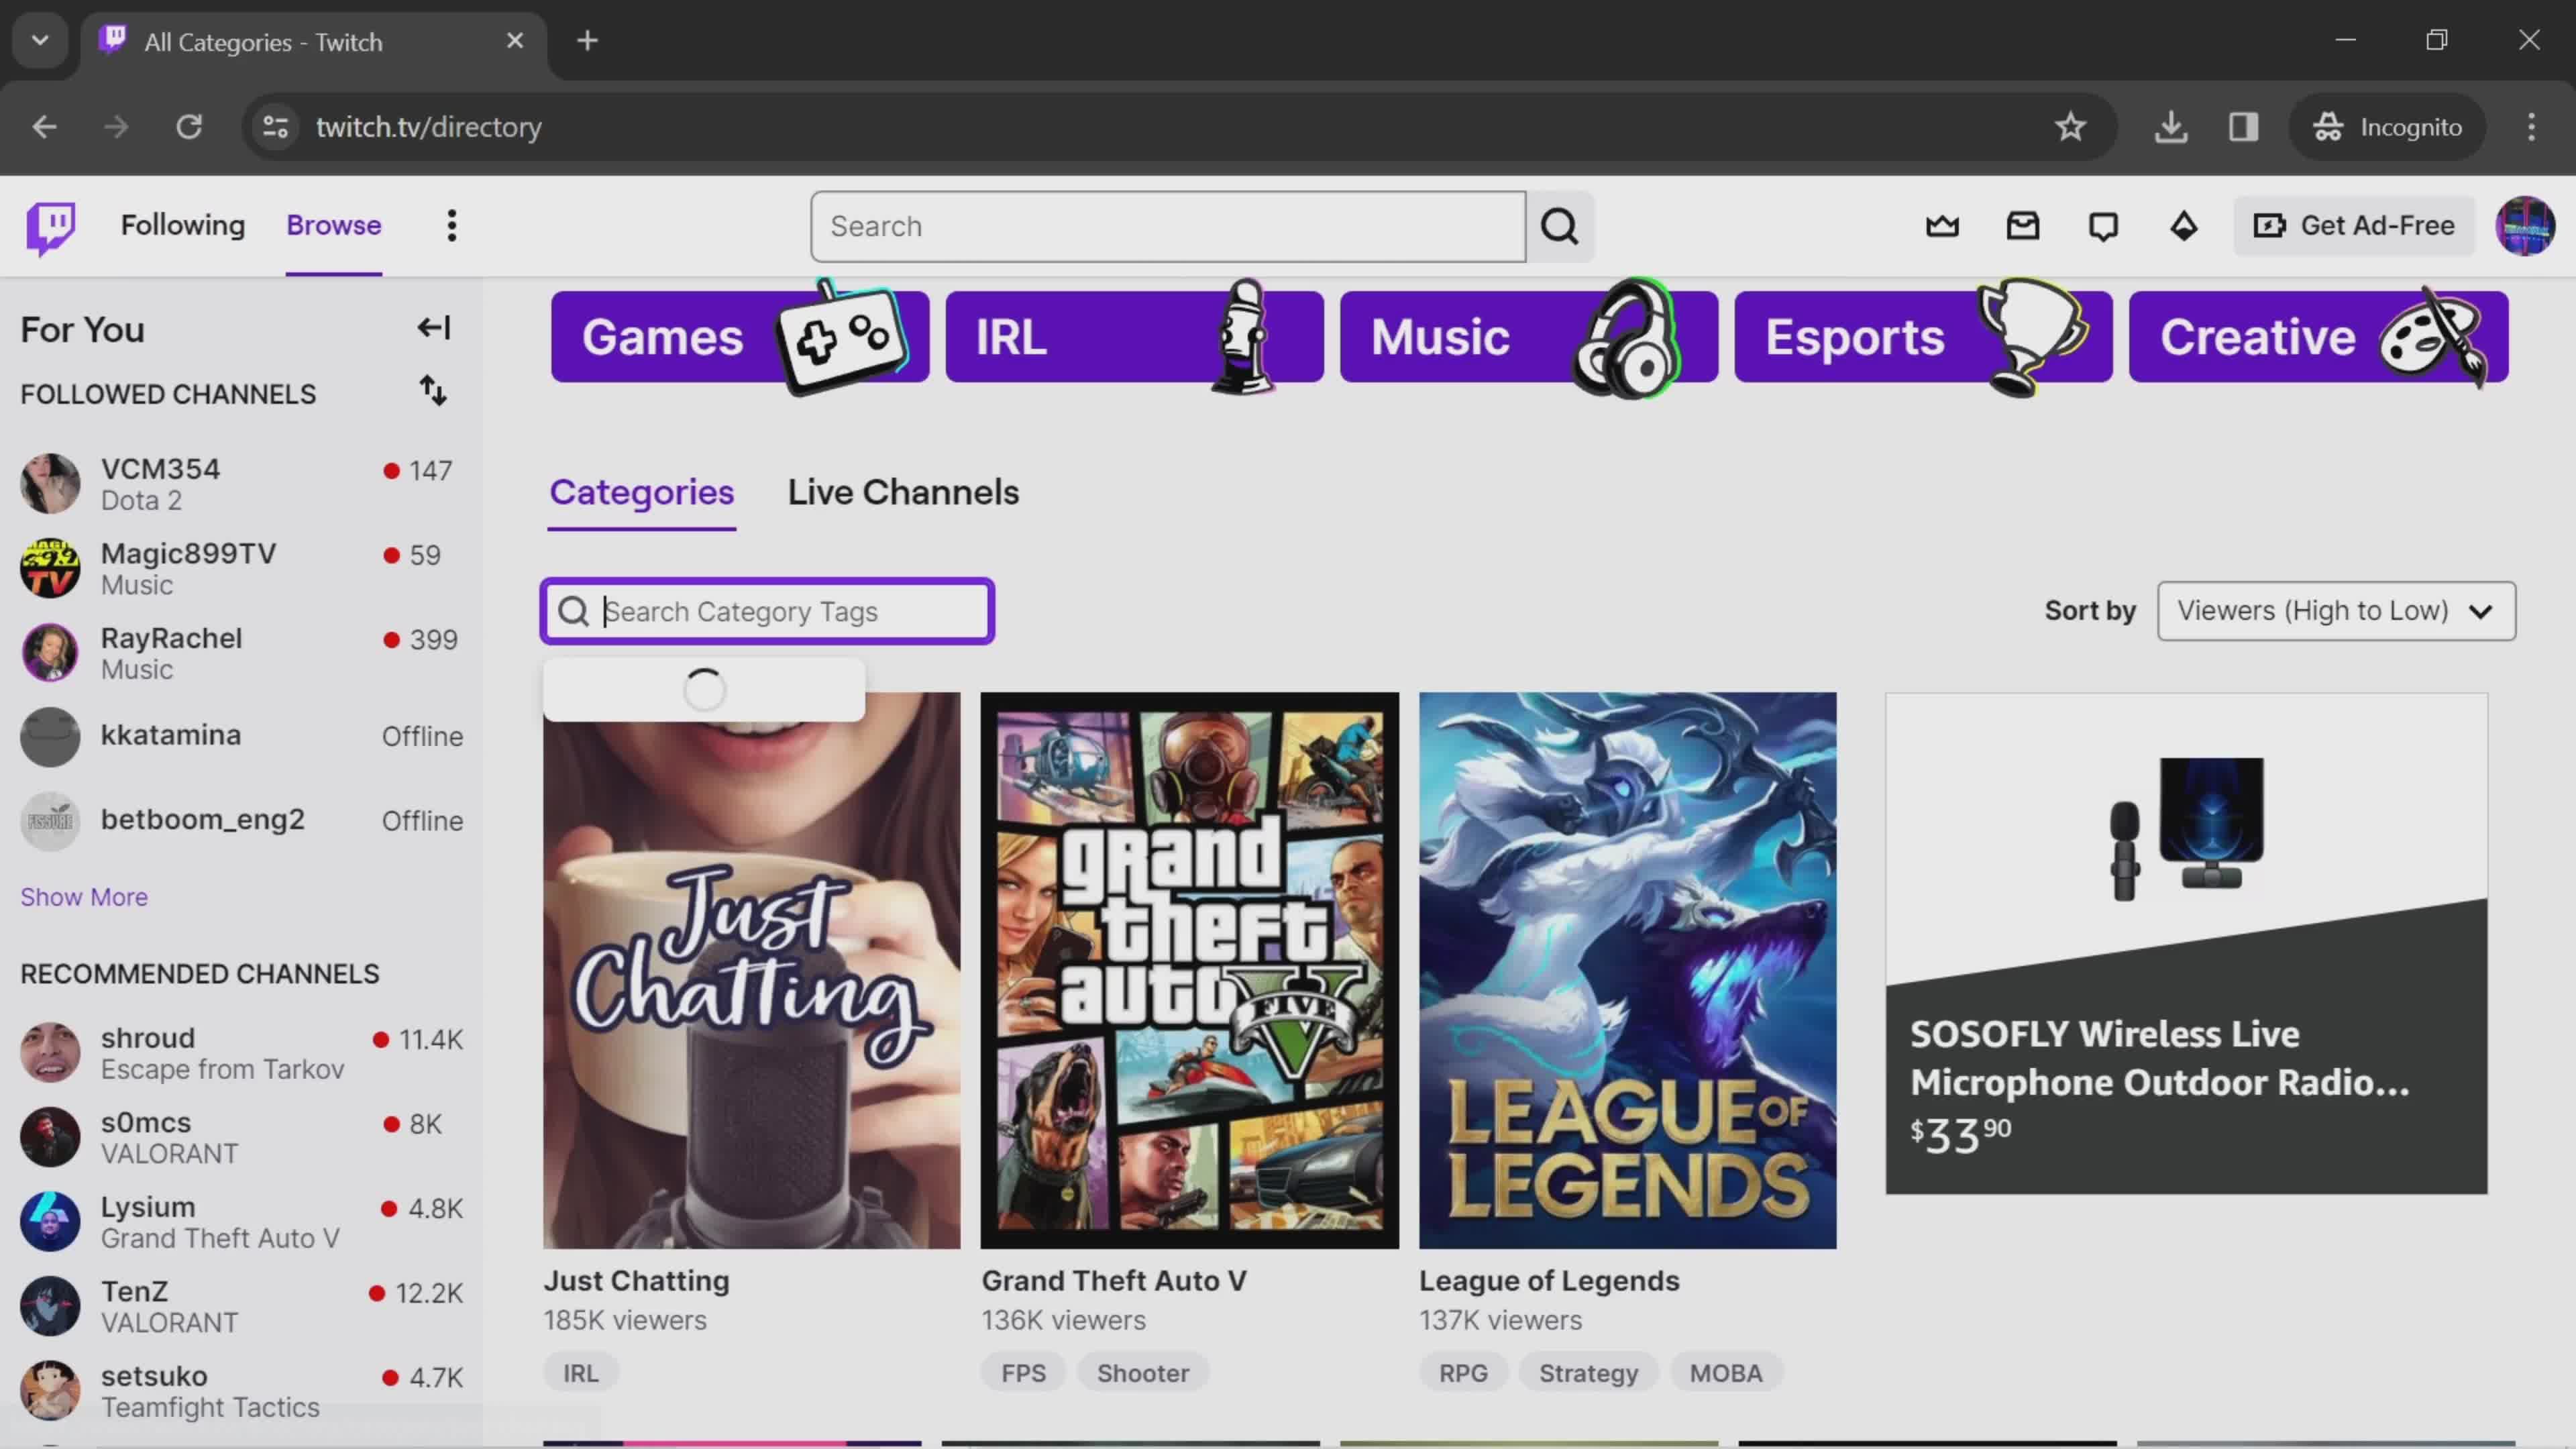
Task: Open TenZ recommended channel
Action: pos(240,1306)
